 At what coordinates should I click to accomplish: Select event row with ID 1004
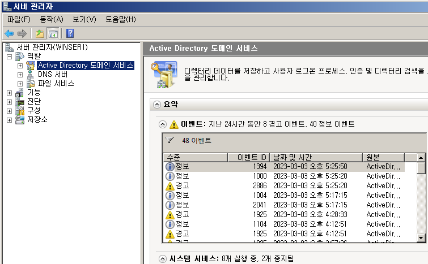[284, 196]
